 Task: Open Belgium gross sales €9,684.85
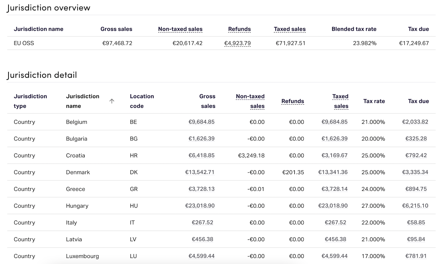click(x=201, y=122)
